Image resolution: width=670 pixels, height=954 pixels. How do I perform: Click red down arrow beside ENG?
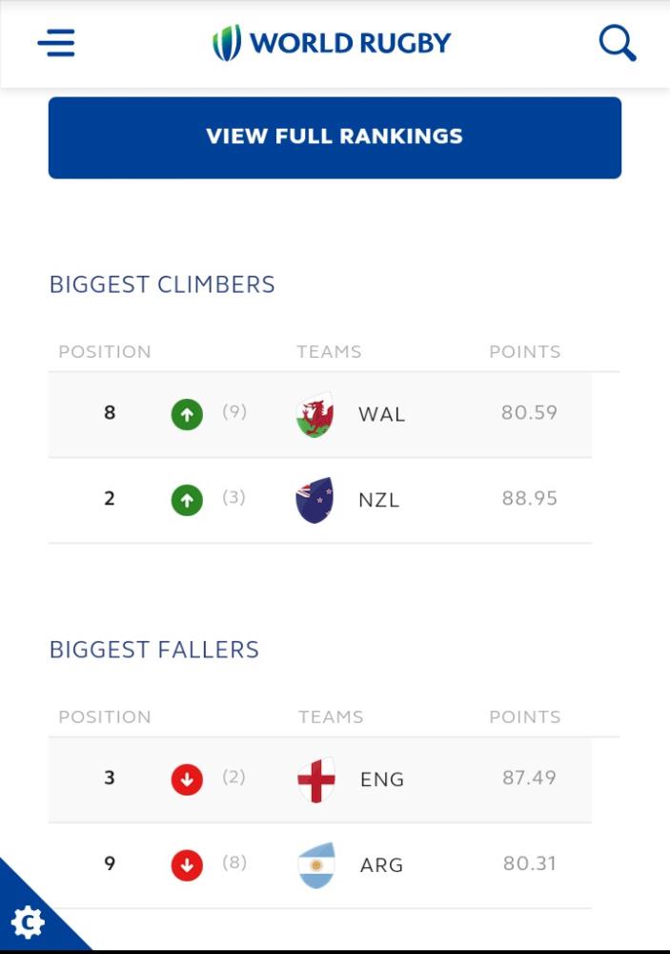tap(187, 780)
